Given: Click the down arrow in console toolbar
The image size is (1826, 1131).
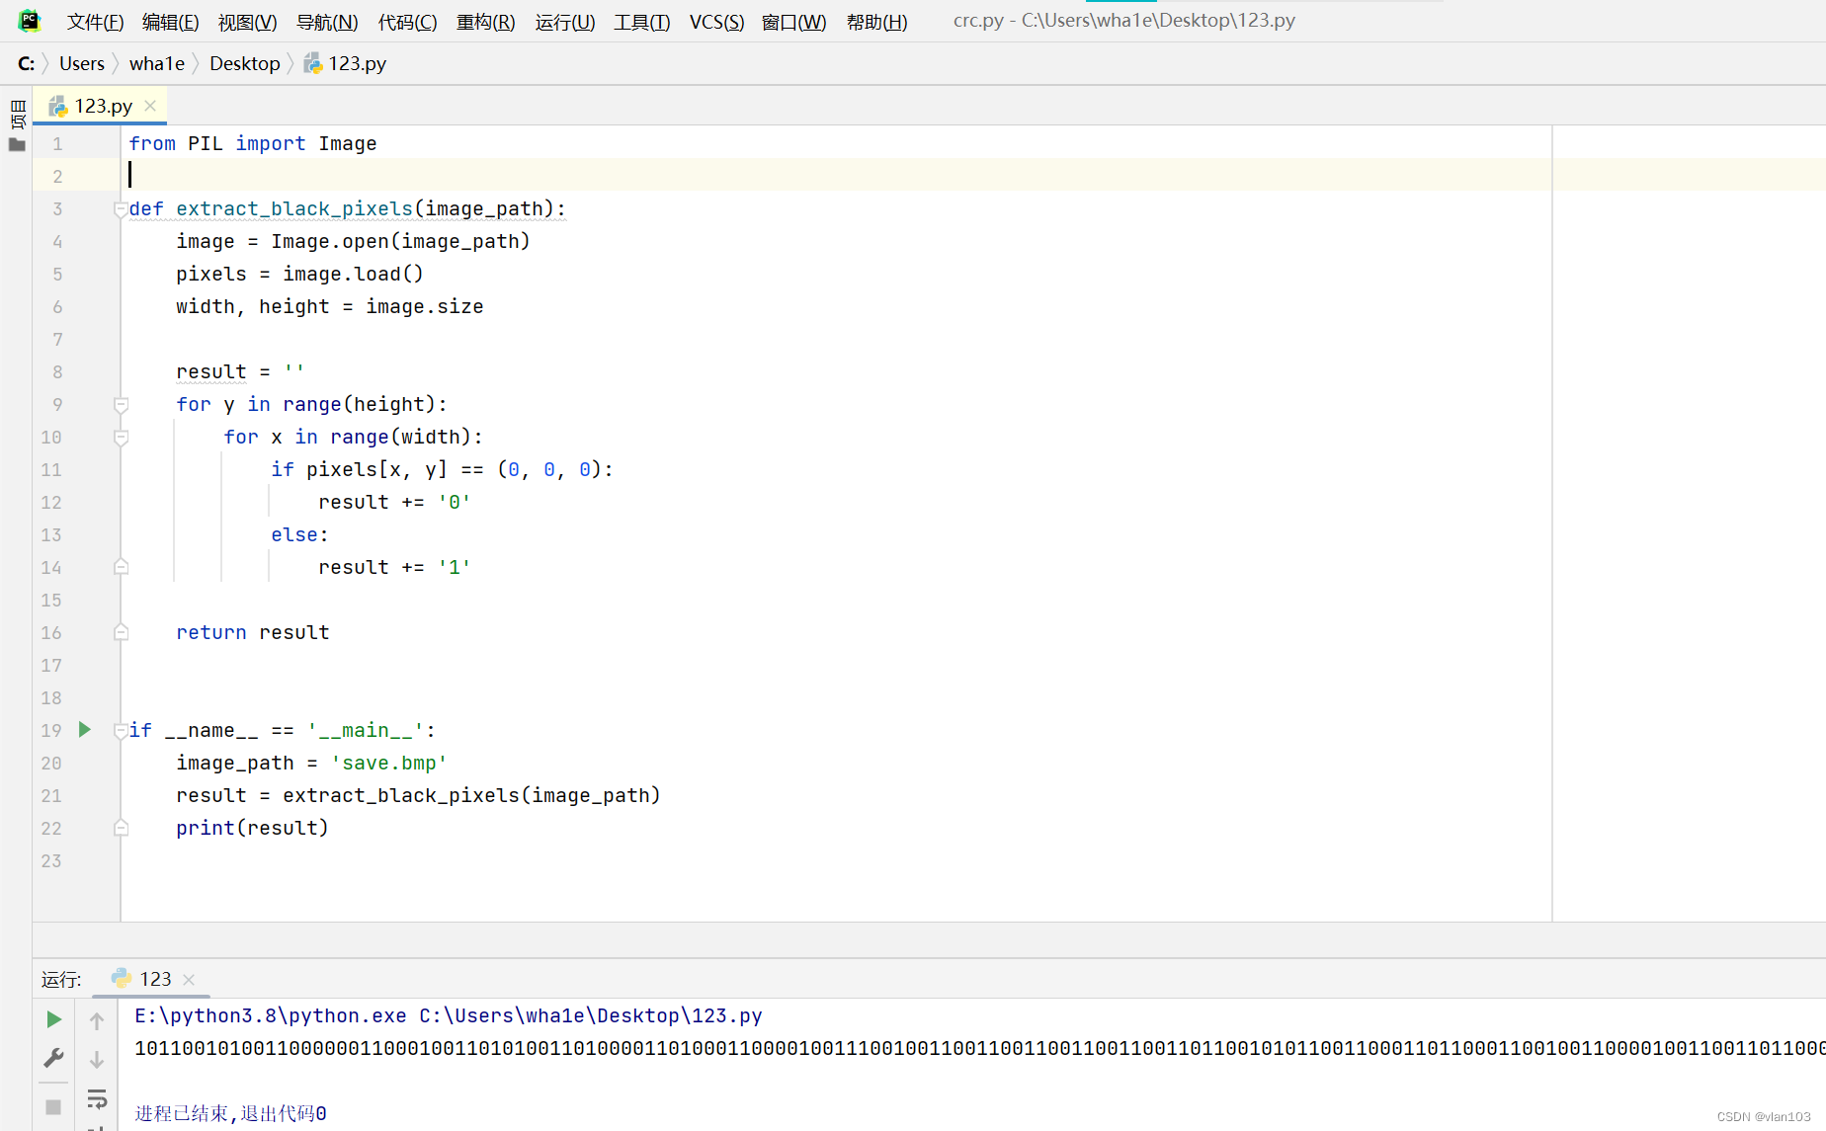Looking at the screenshot, I should tap(97, 1060).
